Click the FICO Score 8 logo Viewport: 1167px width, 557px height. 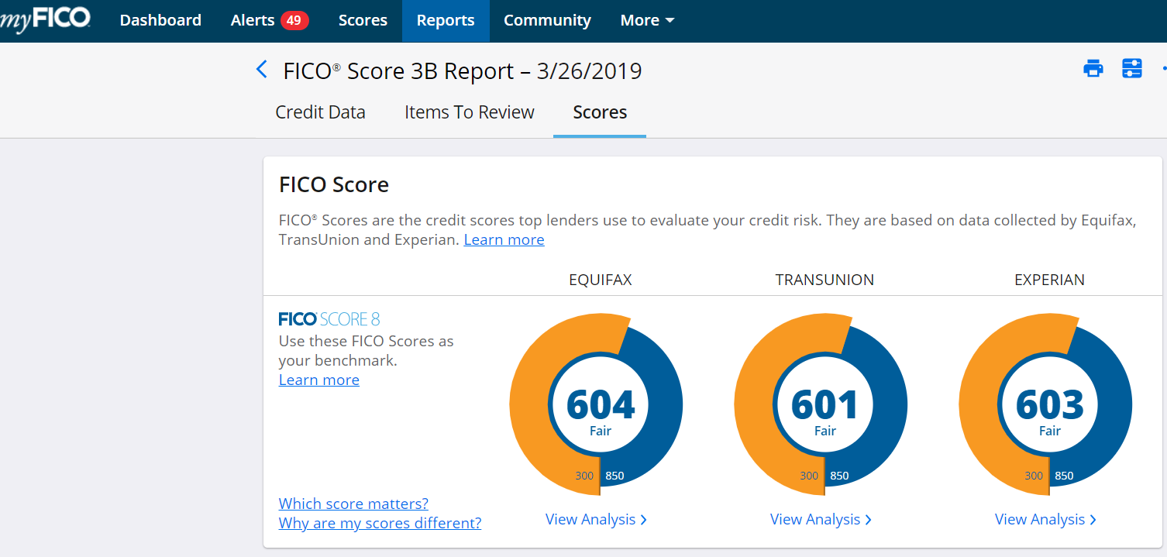tap(329, 319)
